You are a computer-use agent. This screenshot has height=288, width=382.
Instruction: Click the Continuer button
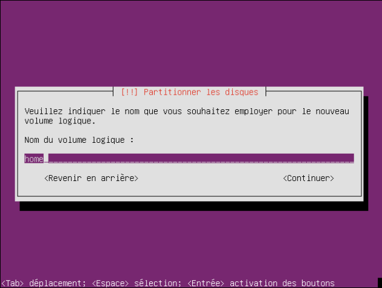coord(308,178)
